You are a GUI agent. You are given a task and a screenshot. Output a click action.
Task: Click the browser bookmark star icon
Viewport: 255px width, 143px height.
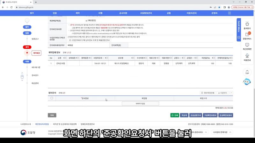pos(219,7)
